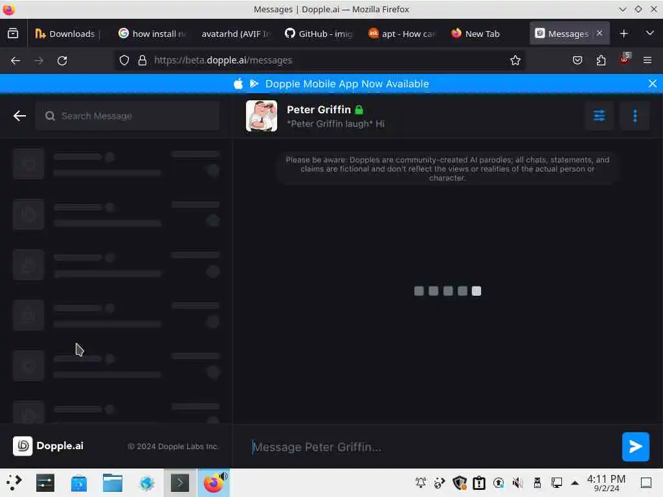Click the green lock icon beside Peter Griffin

point(359,110)
